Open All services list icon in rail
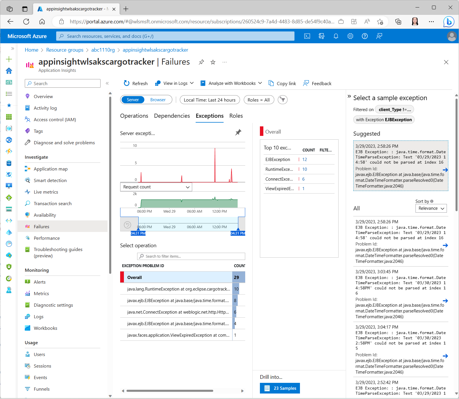 (x=9, y=94)
